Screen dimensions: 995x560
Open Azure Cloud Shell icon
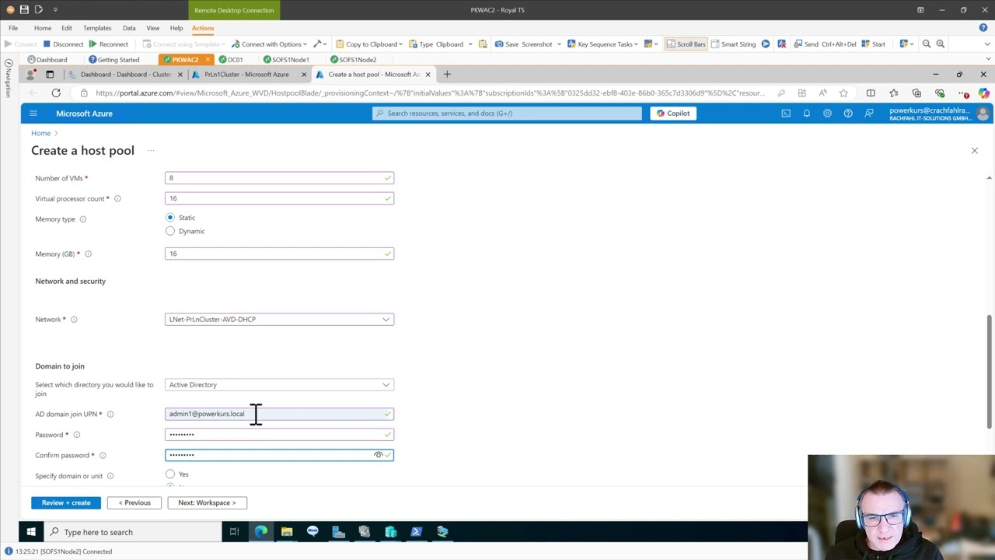(x=786, y=114)
